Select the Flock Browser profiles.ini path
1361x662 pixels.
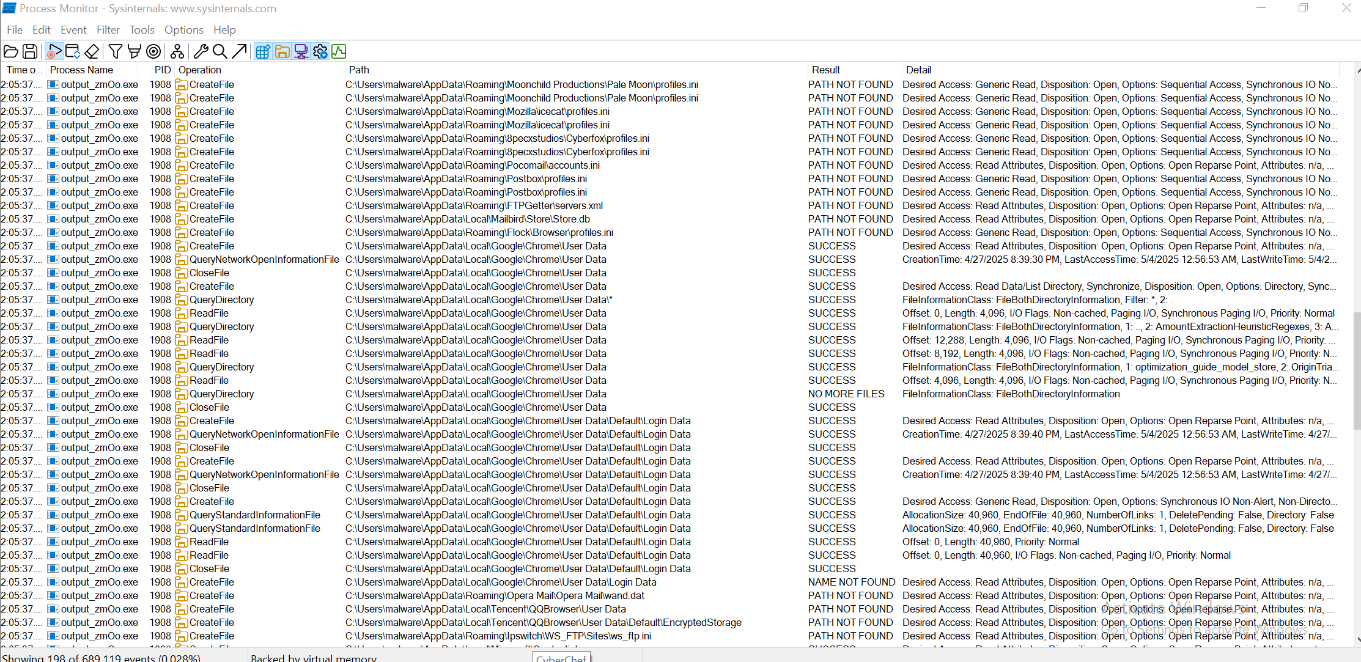[479, 232]
